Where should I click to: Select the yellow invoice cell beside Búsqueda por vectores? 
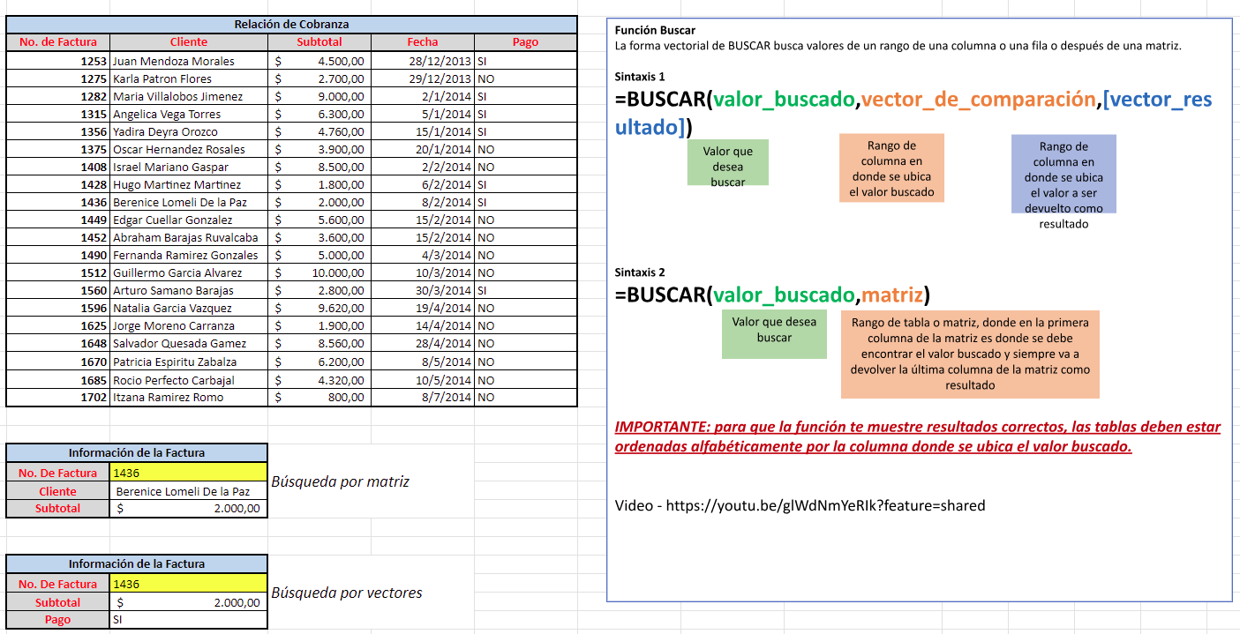188,584
